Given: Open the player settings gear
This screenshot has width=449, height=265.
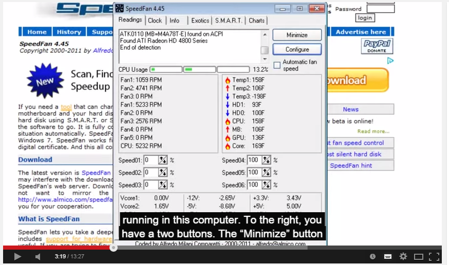Looking at the screenshot, I should point(403,256).
